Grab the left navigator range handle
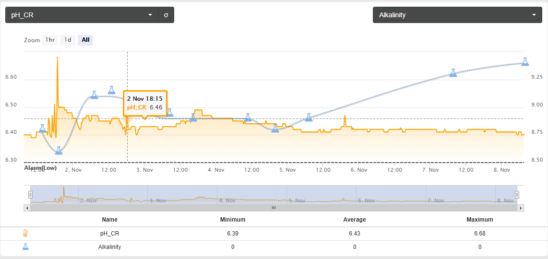The height and width of the screenshot is (259, 548). pos(30,195)
